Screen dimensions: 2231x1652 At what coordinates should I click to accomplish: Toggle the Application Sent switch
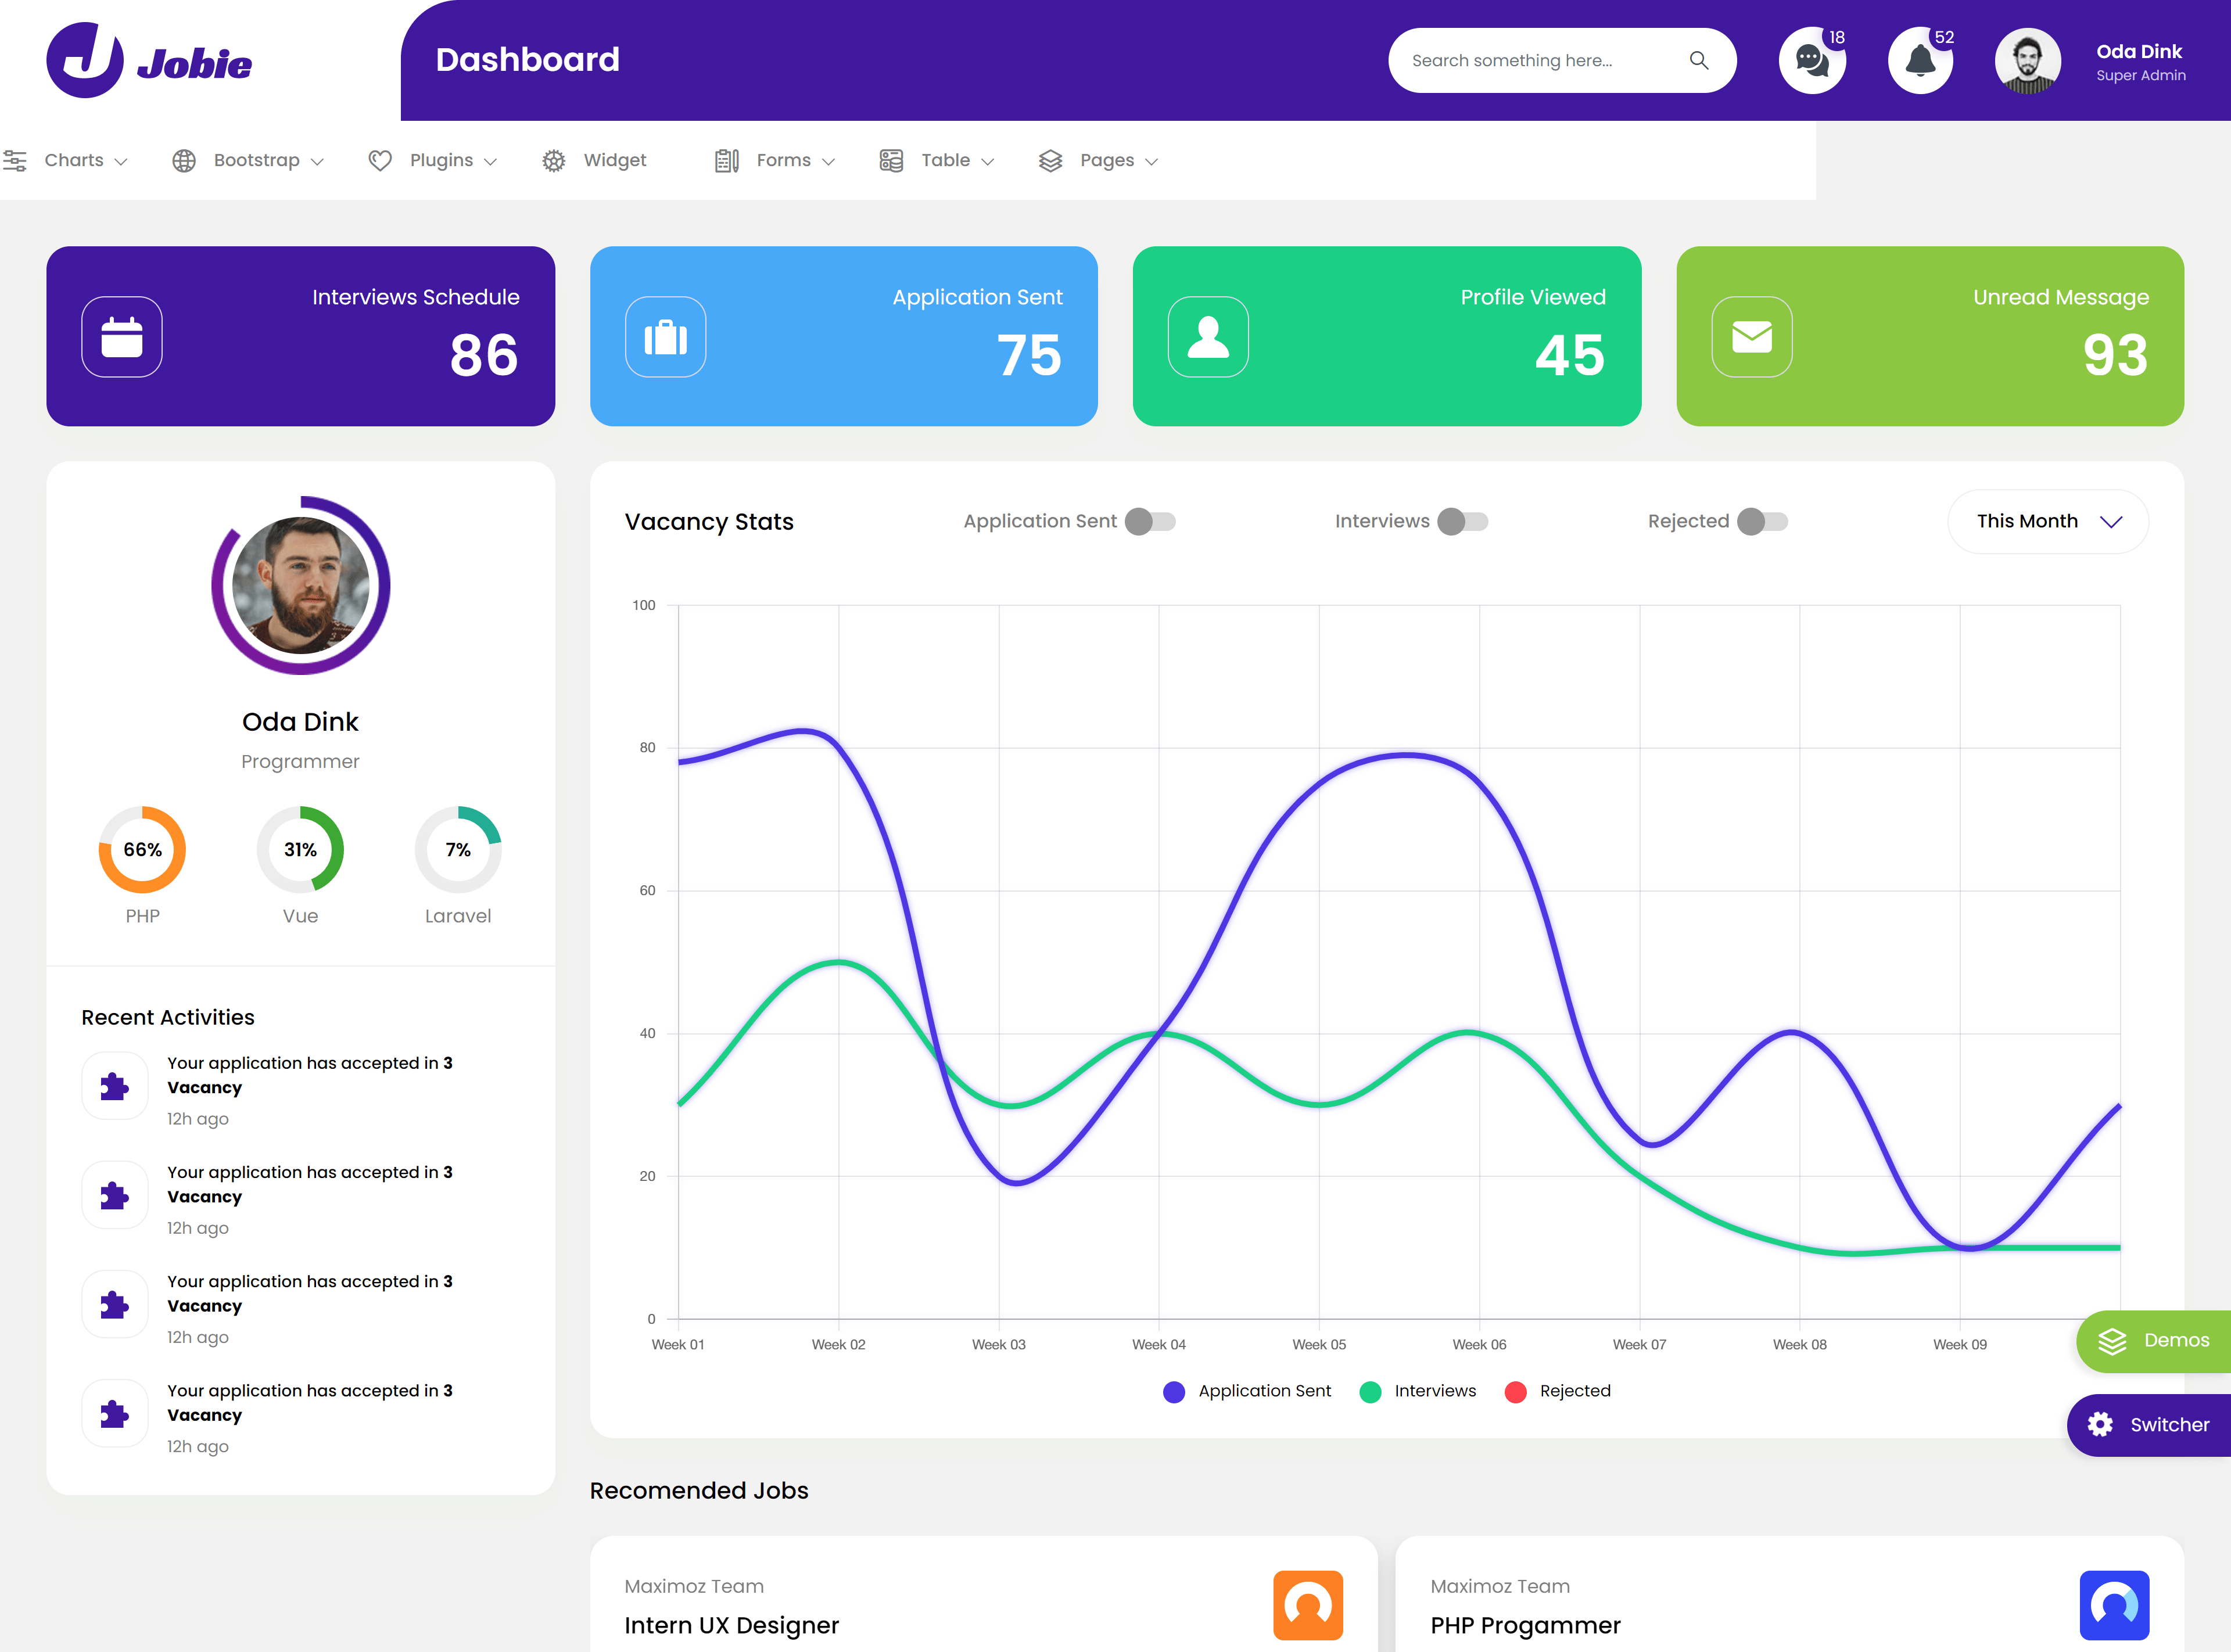pyautogui.click(x=1150, y=521)
